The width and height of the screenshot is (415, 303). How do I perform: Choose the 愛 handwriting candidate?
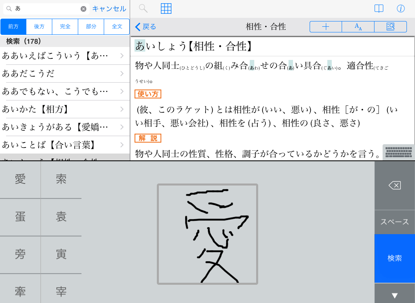[20, 179]
